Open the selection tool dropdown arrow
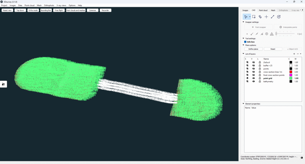The height and width of the screenshot is (164, 305). pyautogui.click(x=250, y=17)
